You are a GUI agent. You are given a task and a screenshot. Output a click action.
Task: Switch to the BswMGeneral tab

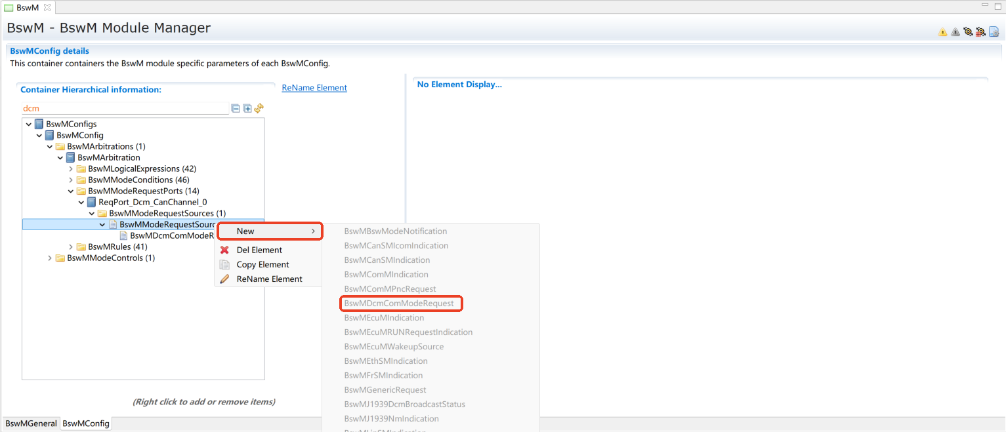click(31, 423)
